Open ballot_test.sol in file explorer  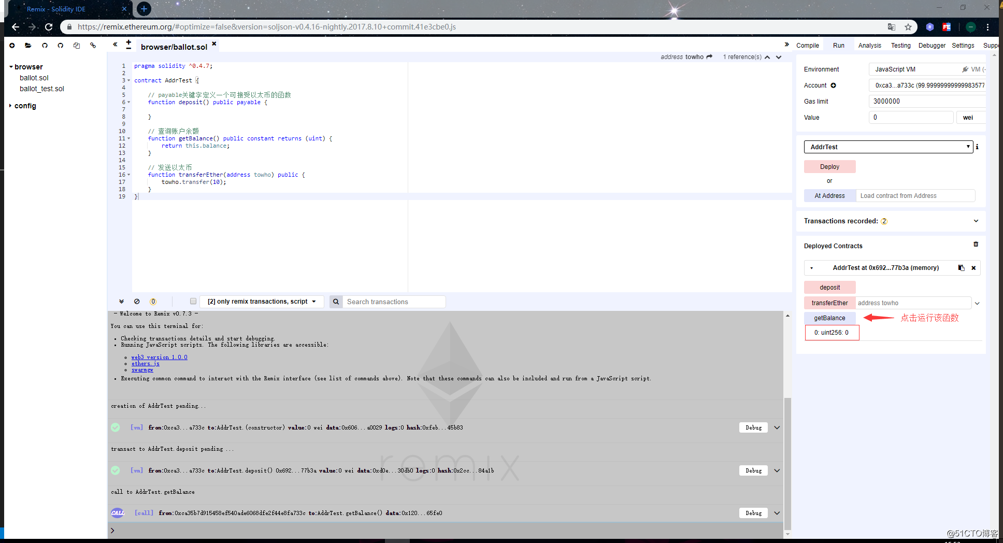(x=42, y=89)
